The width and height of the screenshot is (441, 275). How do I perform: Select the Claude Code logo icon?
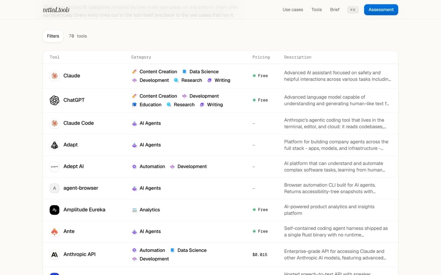pyautogui.click(x=54, y=123)
